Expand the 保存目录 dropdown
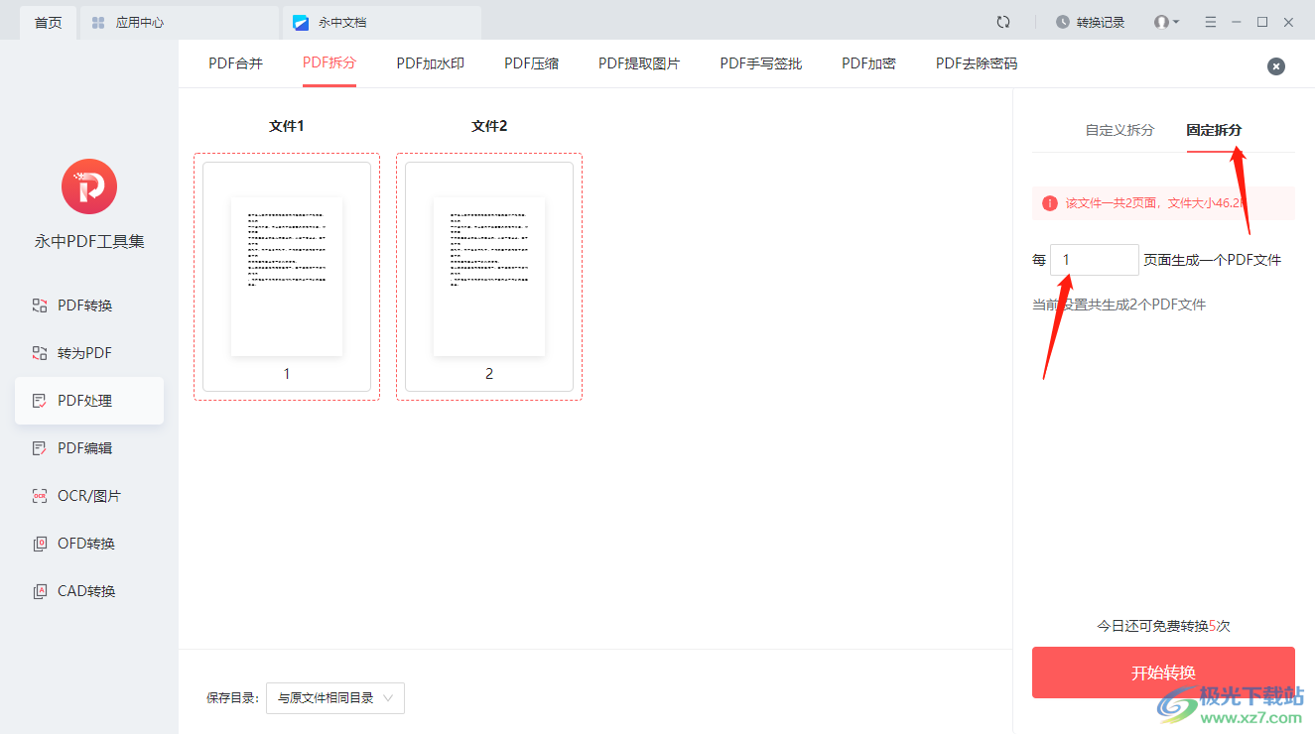The width and height of the screenshot is (1315, 734). pyautogui.click(x=335, y=698)
